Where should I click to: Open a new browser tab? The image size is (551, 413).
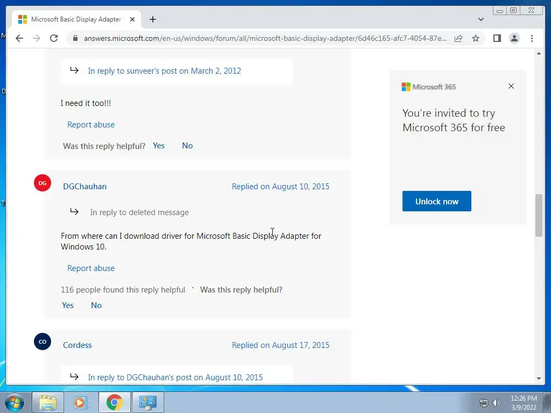click(x=152, y=19)
